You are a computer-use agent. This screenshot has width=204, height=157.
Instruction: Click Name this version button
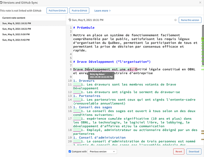coord(190,20)
